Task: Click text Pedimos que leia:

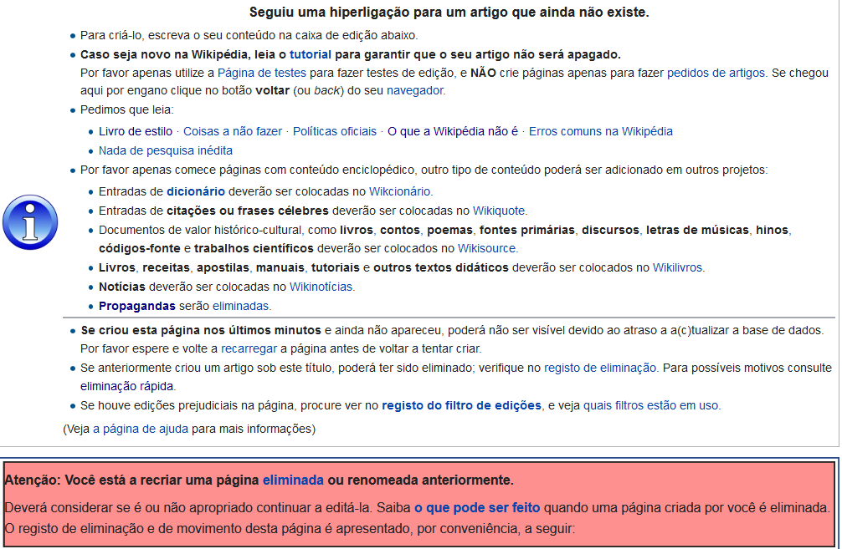Action: click(x=126, y=110)
